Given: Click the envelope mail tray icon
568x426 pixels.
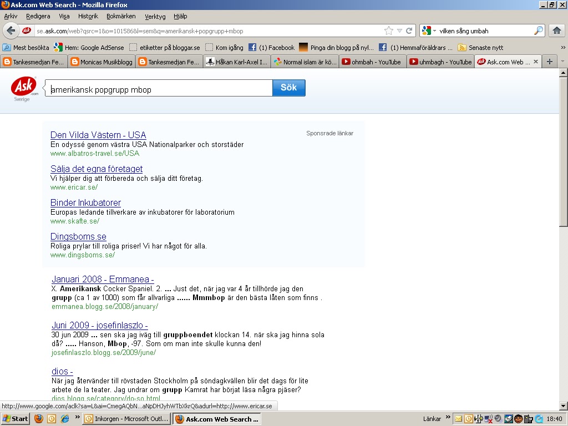Looking at the screenshot, I should (459, 419).
